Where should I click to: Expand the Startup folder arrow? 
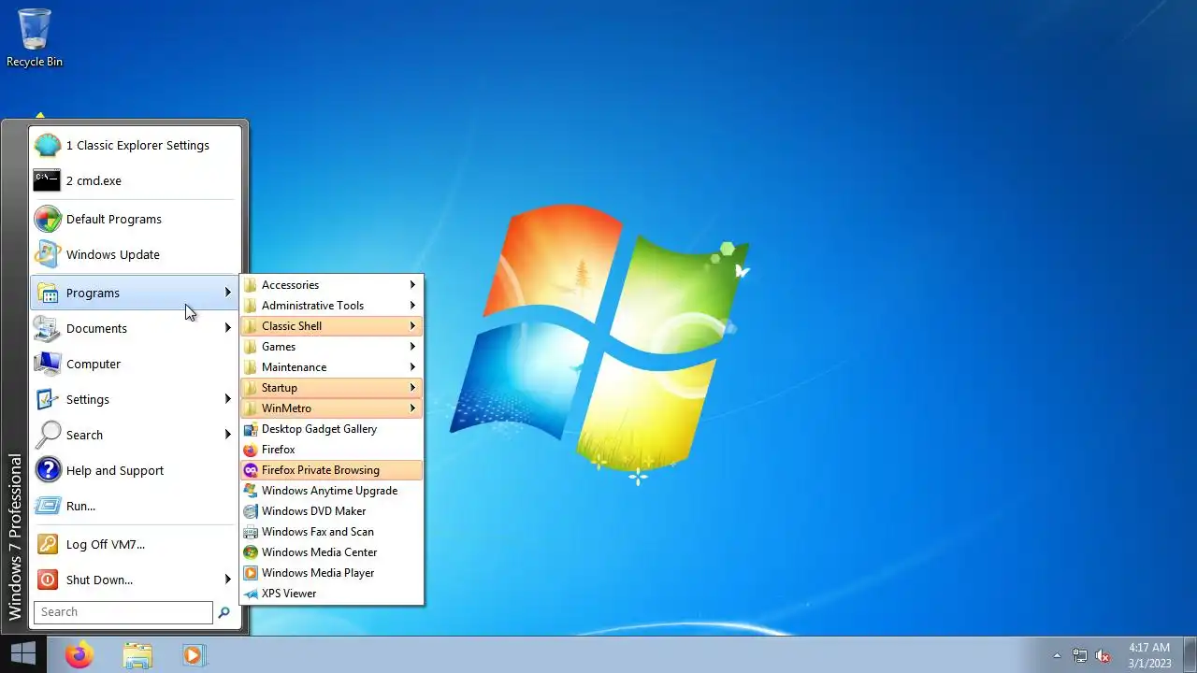pyautogui.click(x=412, y=388)
